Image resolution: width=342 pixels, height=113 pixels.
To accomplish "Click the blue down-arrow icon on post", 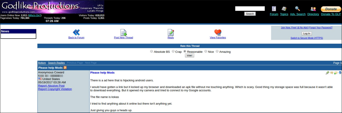I will pos(340,73).
